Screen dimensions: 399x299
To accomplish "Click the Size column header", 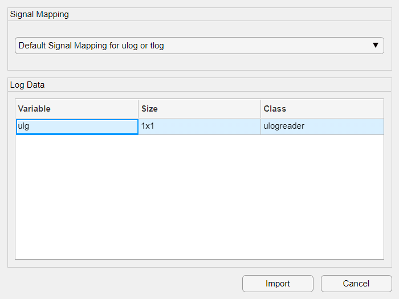I will [x=199, y=109].
